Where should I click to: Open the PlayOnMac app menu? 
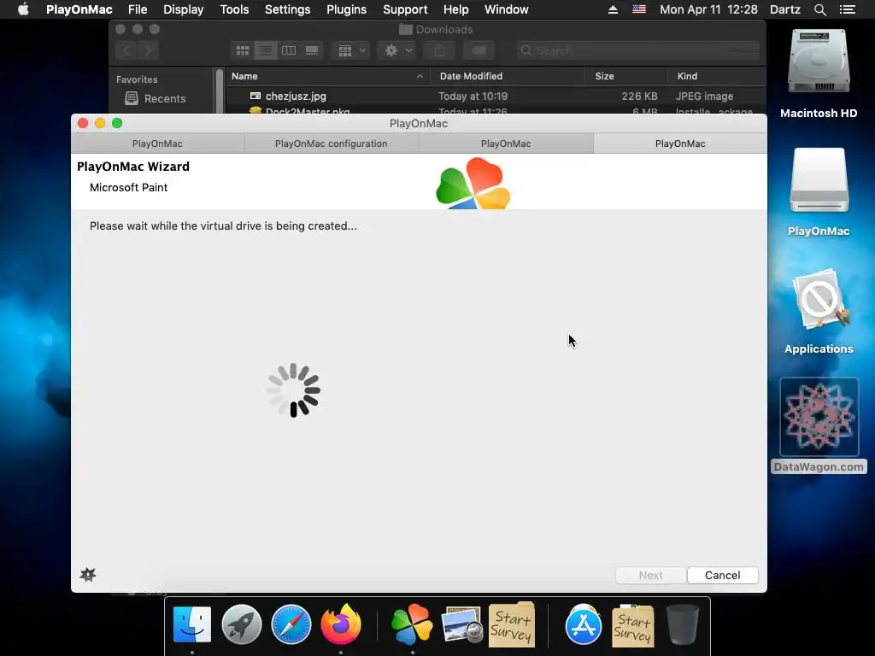click(x=79, y=9)
